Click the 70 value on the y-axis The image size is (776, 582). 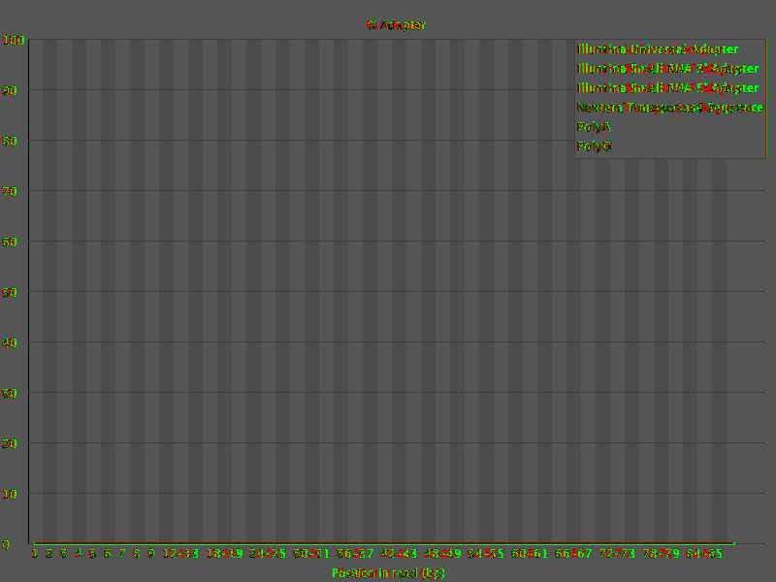[10, 191]
